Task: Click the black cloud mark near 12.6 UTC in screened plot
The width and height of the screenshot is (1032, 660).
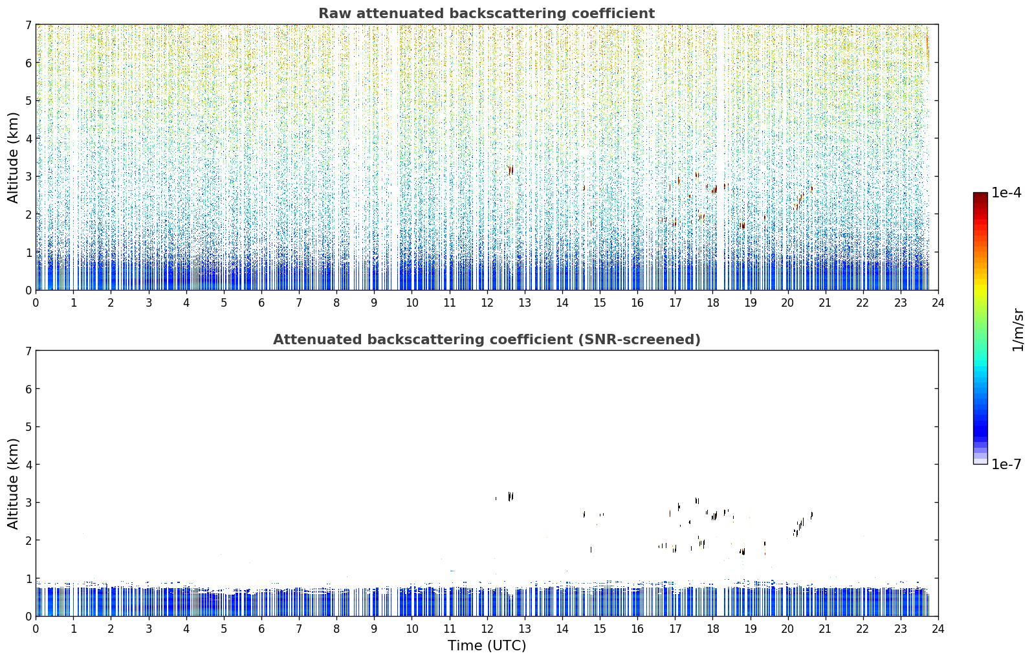Action: 511,496
